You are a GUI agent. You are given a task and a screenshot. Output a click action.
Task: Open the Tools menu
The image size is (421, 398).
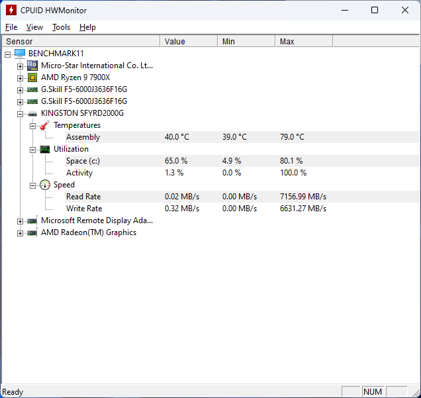[61, 27]
